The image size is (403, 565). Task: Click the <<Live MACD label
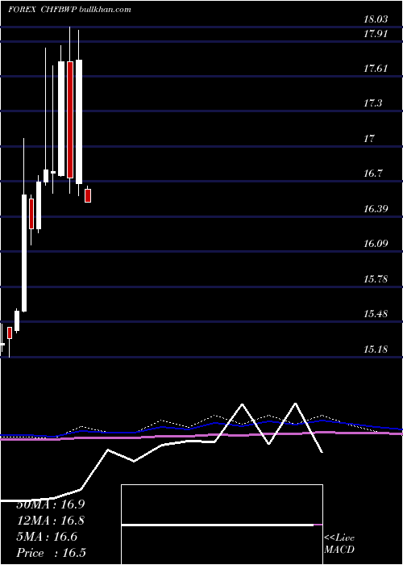click(x=339, y=544)
